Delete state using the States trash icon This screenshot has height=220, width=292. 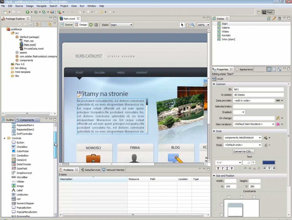279,18
